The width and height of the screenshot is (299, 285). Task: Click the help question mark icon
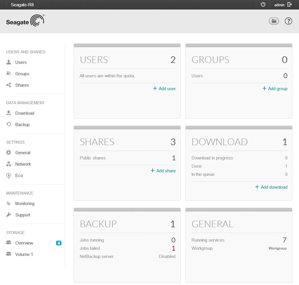(x=288, y=21)
